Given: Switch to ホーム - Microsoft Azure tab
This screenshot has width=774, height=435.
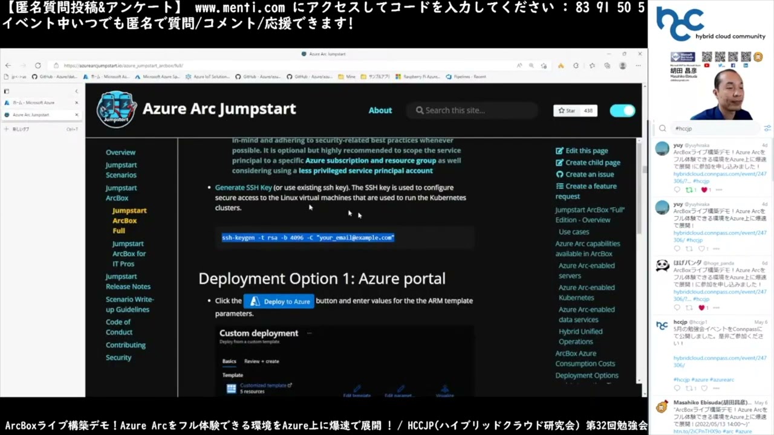Looking at the screenshot, I should tap(41, 103).
